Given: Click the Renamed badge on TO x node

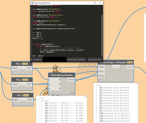Looking at the screenshot, I should click(25, 64).
